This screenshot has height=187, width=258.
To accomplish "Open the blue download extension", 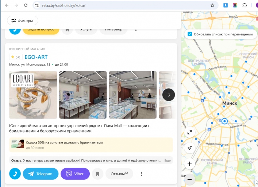I will [x=226, y=5].
